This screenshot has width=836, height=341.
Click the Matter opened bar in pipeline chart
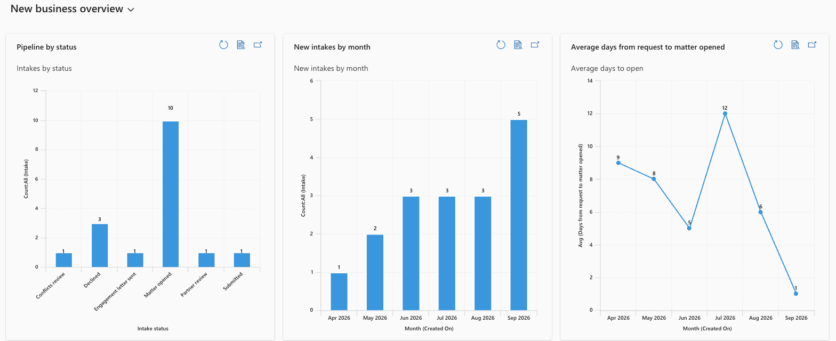click(x=171, y=194)
